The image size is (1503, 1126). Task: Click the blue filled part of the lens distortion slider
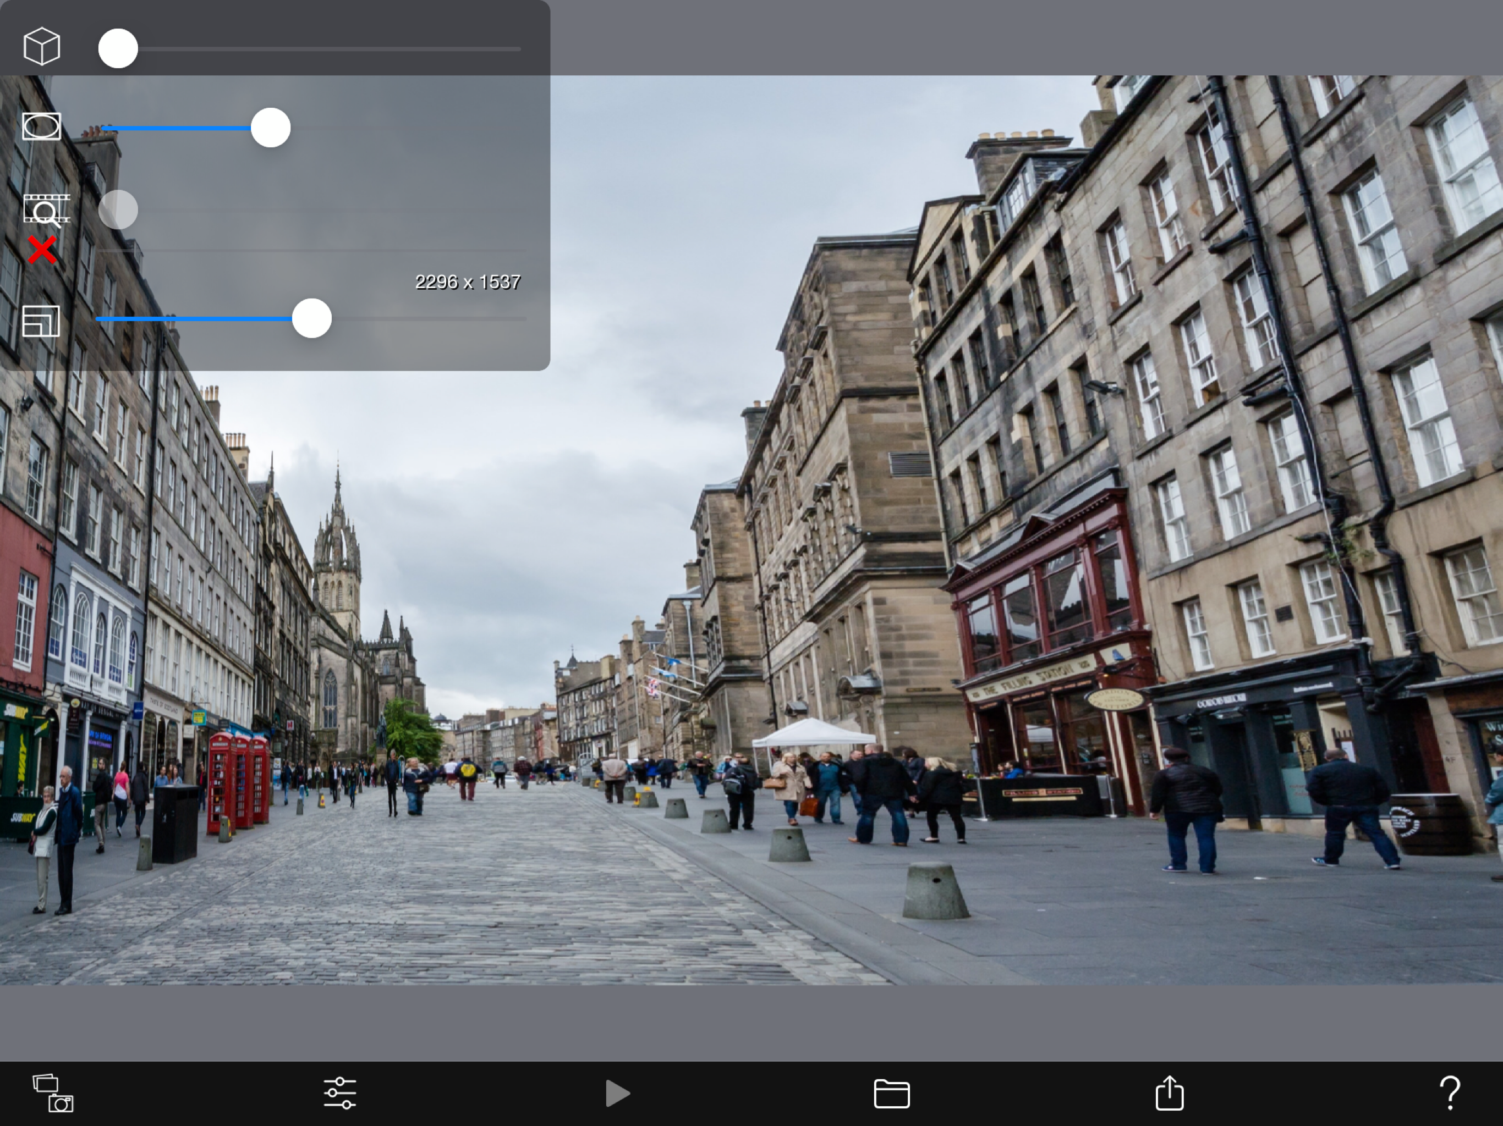tap(177, 128)
